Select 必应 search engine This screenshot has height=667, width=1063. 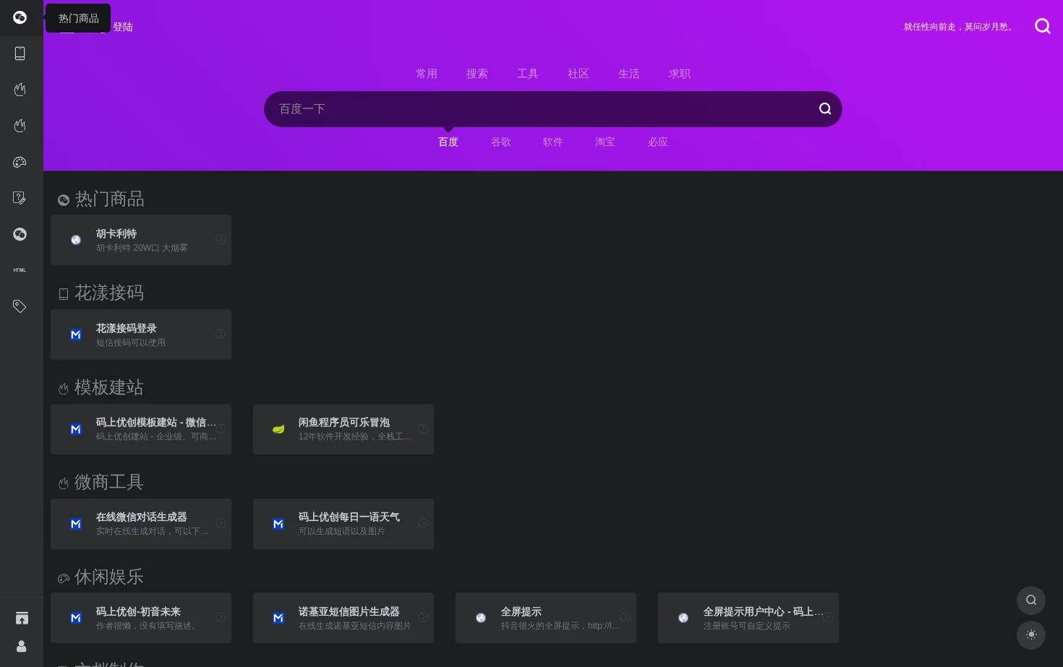pos(658,142)
